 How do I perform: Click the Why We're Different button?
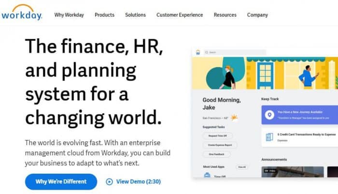pyautogui.click(x=61, y=182)
